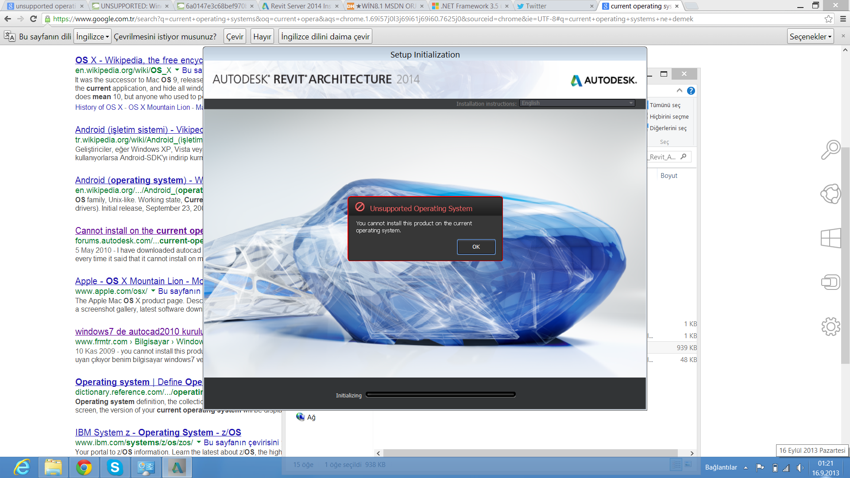Screen dimensions: 850x478
Task: Click Chrome page scrollbar up arrow
Action: [845, 50]
